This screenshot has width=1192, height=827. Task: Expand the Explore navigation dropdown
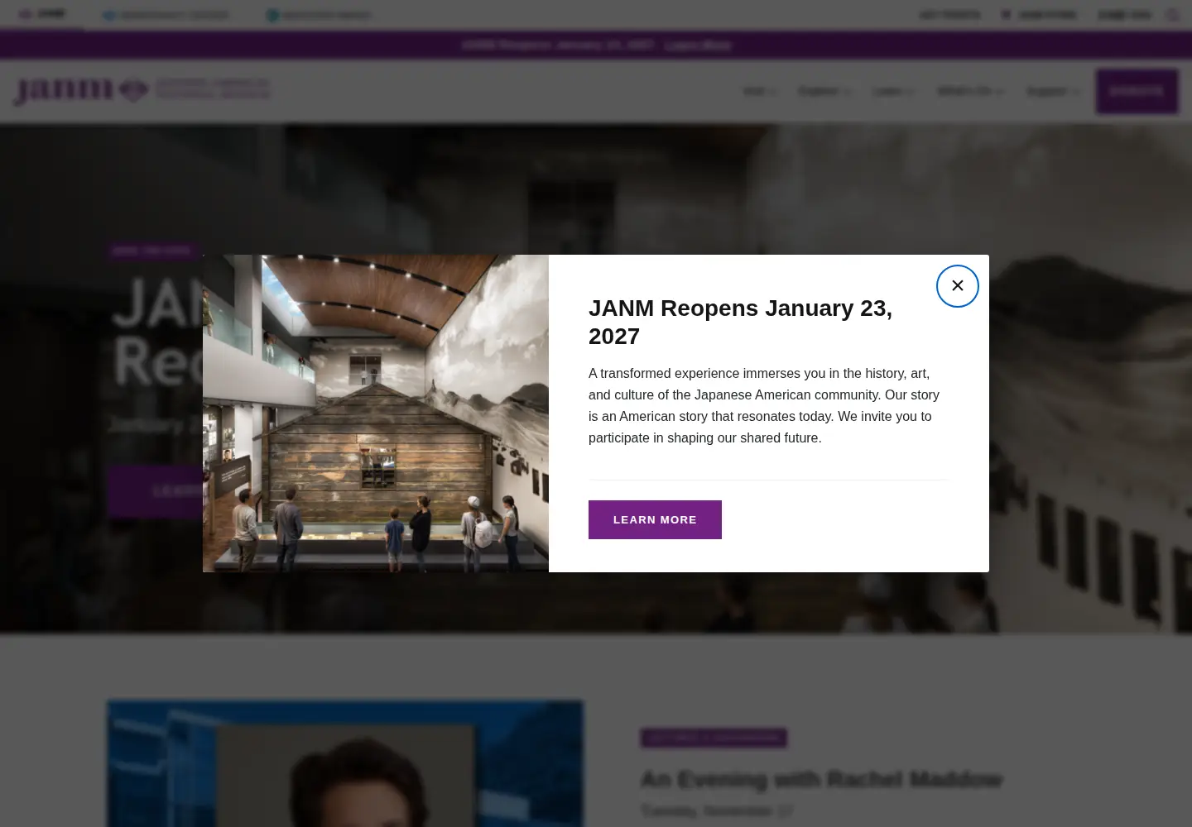click(x=824, y=91)
